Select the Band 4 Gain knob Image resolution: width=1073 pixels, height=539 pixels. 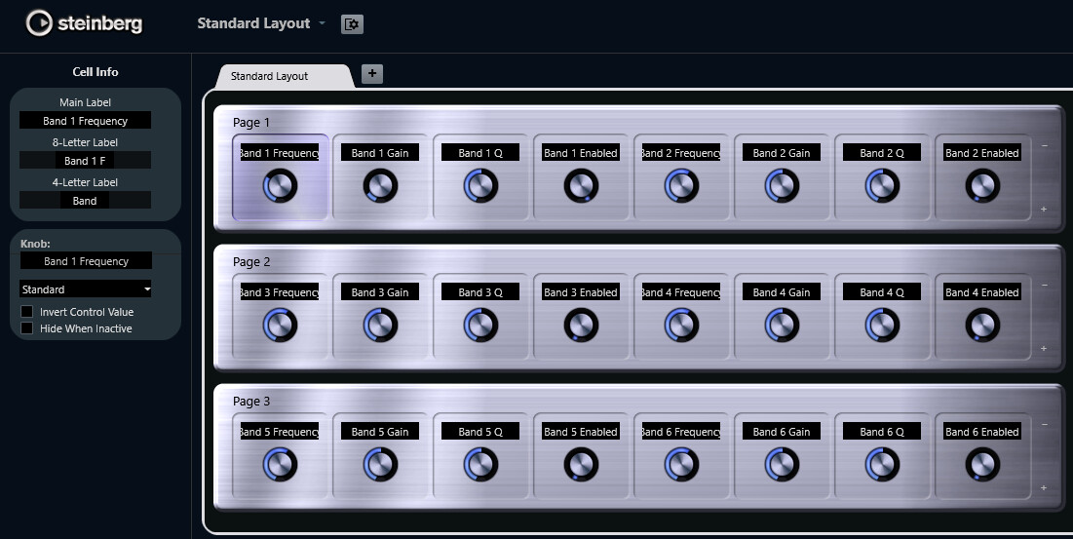[782, 325]
